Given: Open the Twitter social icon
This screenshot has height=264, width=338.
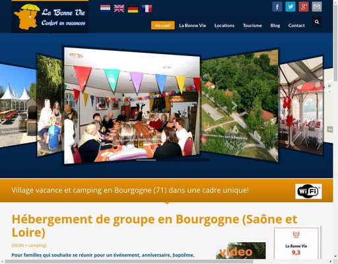Looking at the screenshot, I should click(290, 7).
